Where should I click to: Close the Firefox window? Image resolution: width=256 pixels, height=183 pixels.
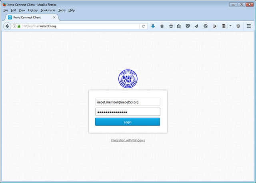250,4
